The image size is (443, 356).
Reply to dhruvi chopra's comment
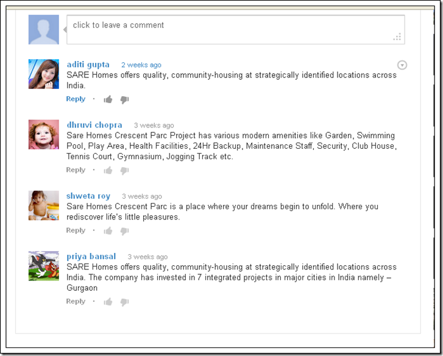76,170
